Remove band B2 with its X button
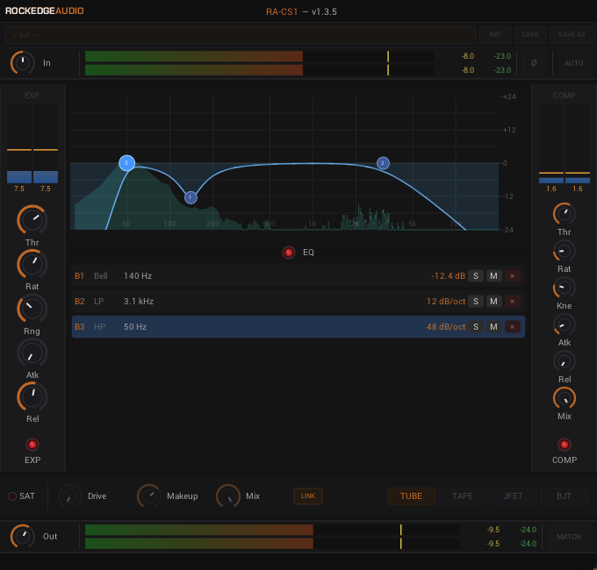 pyautogui.click(x=513, y=302)
